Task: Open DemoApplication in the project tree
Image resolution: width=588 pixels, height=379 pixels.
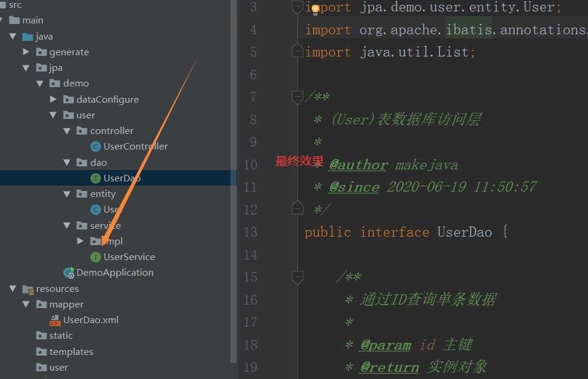Action: (x=115, y=273)
